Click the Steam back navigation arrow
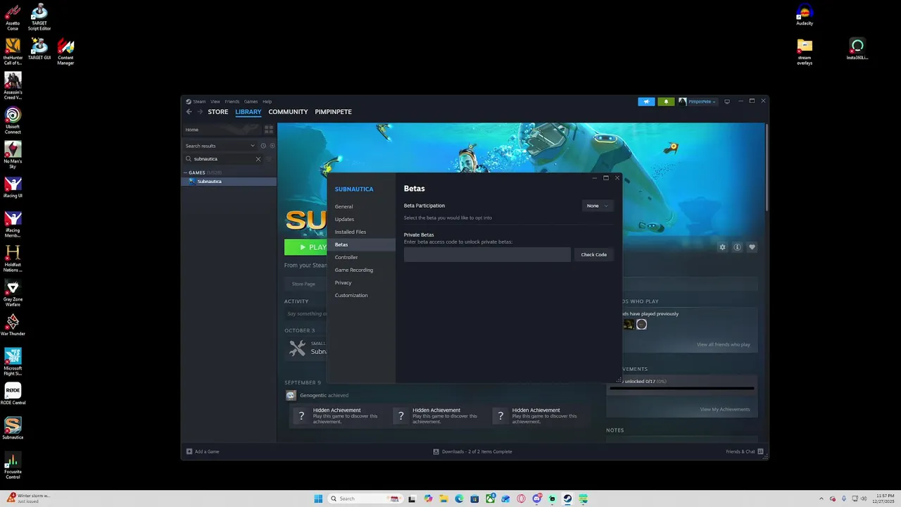 pos(189,112)
